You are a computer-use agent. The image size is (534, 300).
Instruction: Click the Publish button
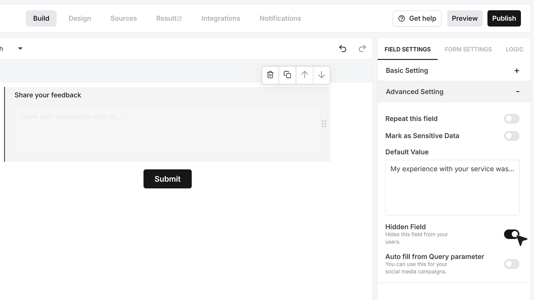pos(504,18)
